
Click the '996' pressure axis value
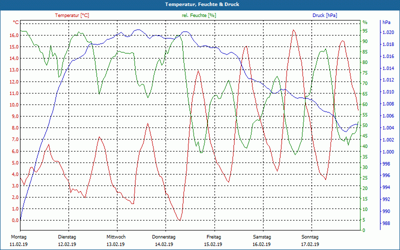click(x=386, y=175)
